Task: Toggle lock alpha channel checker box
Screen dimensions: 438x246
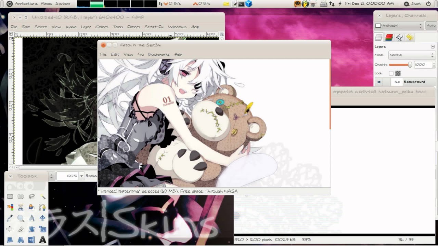Action: [x=398, y=73]
